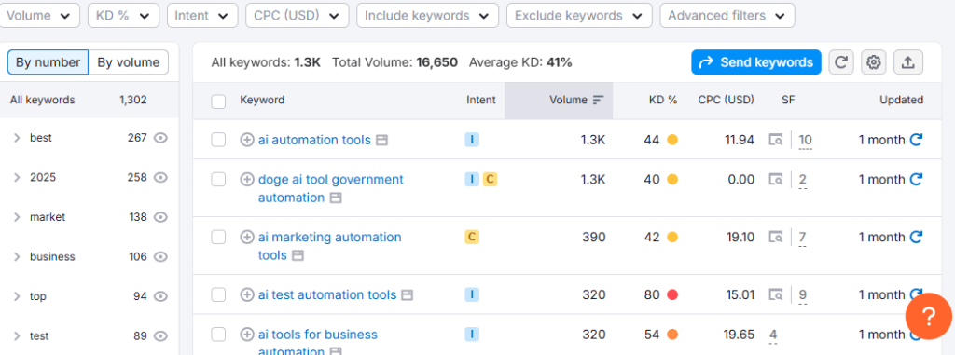
Task: Open 'ai test automation tools' link
Action: 327,295
